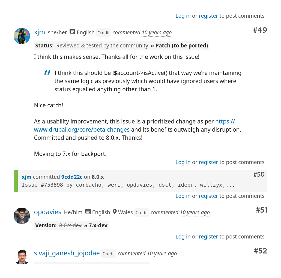The image size is (281, 278).
Task: Open the xjm user profile link
Action: 40,32
